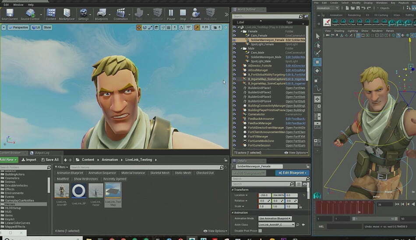The width and height of the screenshot is (416, 240).
Task: Open the Edit AIDirector link
Action: pyautogui.click(x=295, y=66)
